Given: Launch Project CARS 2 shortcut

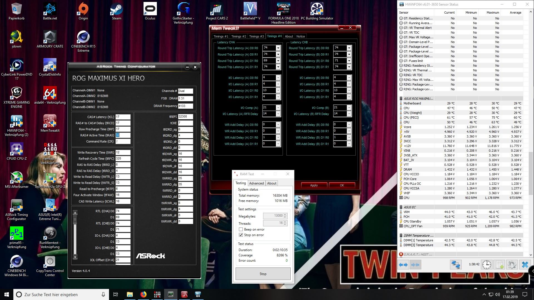Looking at the screenshot, I should click(217, 12).
